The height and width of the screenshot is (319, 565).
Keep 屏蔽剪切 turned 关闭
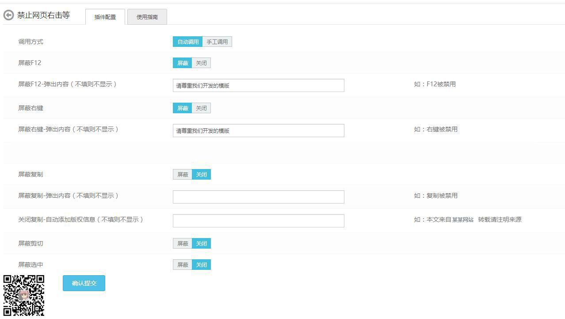(201, 243)
